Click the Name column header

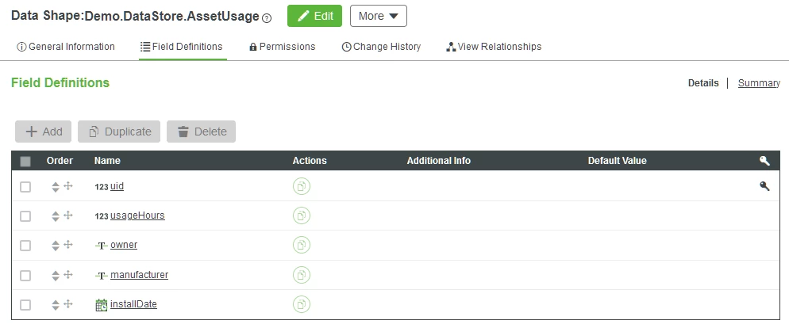tap(107, 161)
